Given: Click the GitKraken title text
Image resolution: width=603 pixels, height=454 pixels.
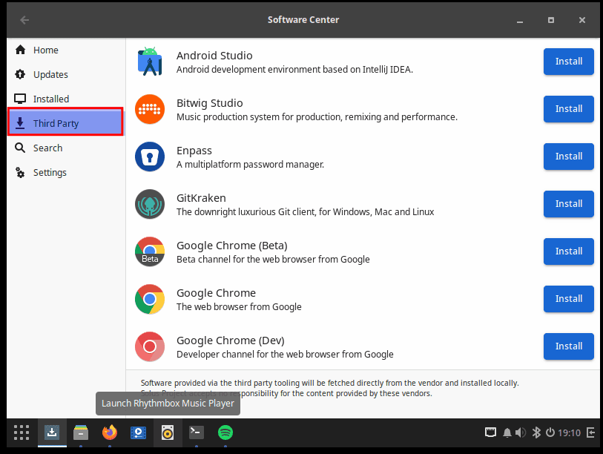Looking at the screenshot, I should 201,198.
